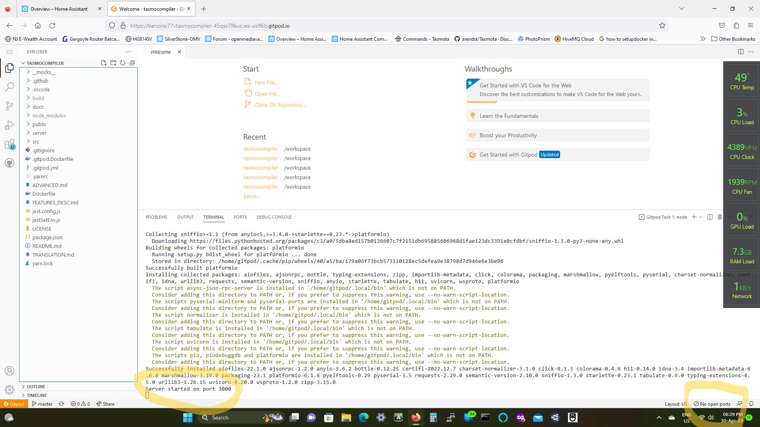This screenshot has width=760, height=427.
Task: Switch to the PORTS tab
Action: [240, 217]
